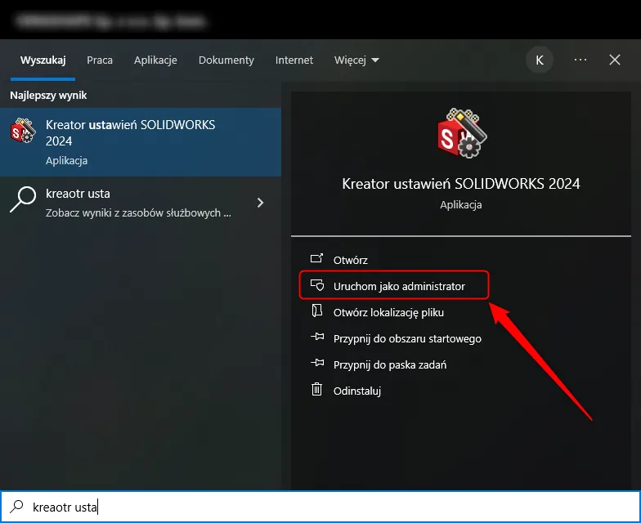Click the magnifier icon beside kreaotr usta suggestion

click(x=23, y=199)
